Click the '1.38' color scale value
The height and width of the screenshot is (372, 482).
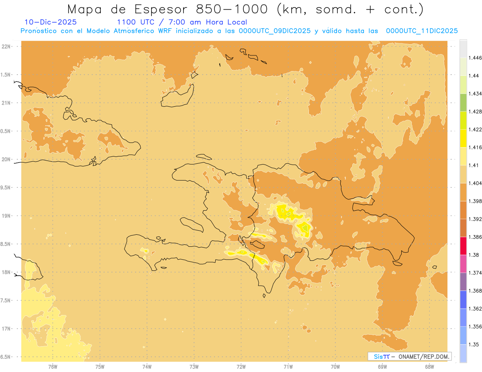(x=474, y=255)
